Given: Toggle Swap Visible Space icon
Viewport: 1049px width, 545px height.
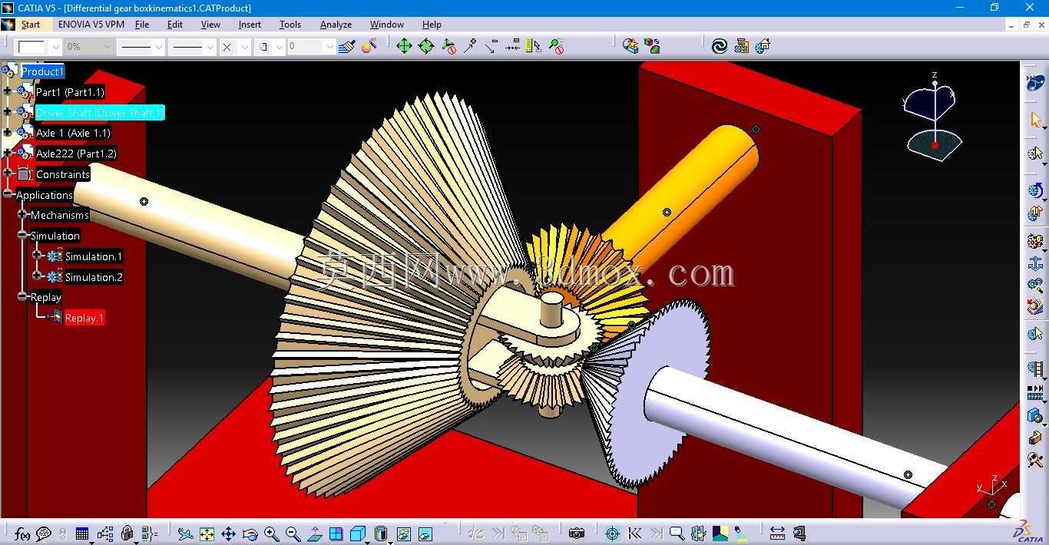Looking at the screenshot, I should tap(425, 533).
